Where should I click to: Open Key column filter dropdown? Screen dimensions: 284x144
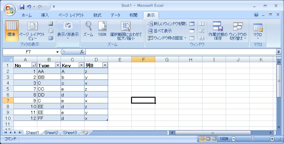tap(81, 65)
